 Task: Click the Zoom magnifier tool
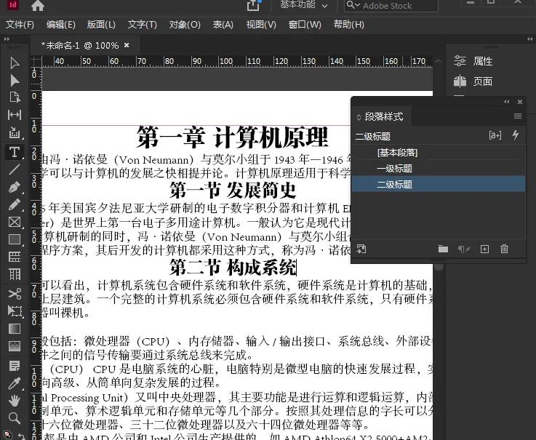point(14,418)
